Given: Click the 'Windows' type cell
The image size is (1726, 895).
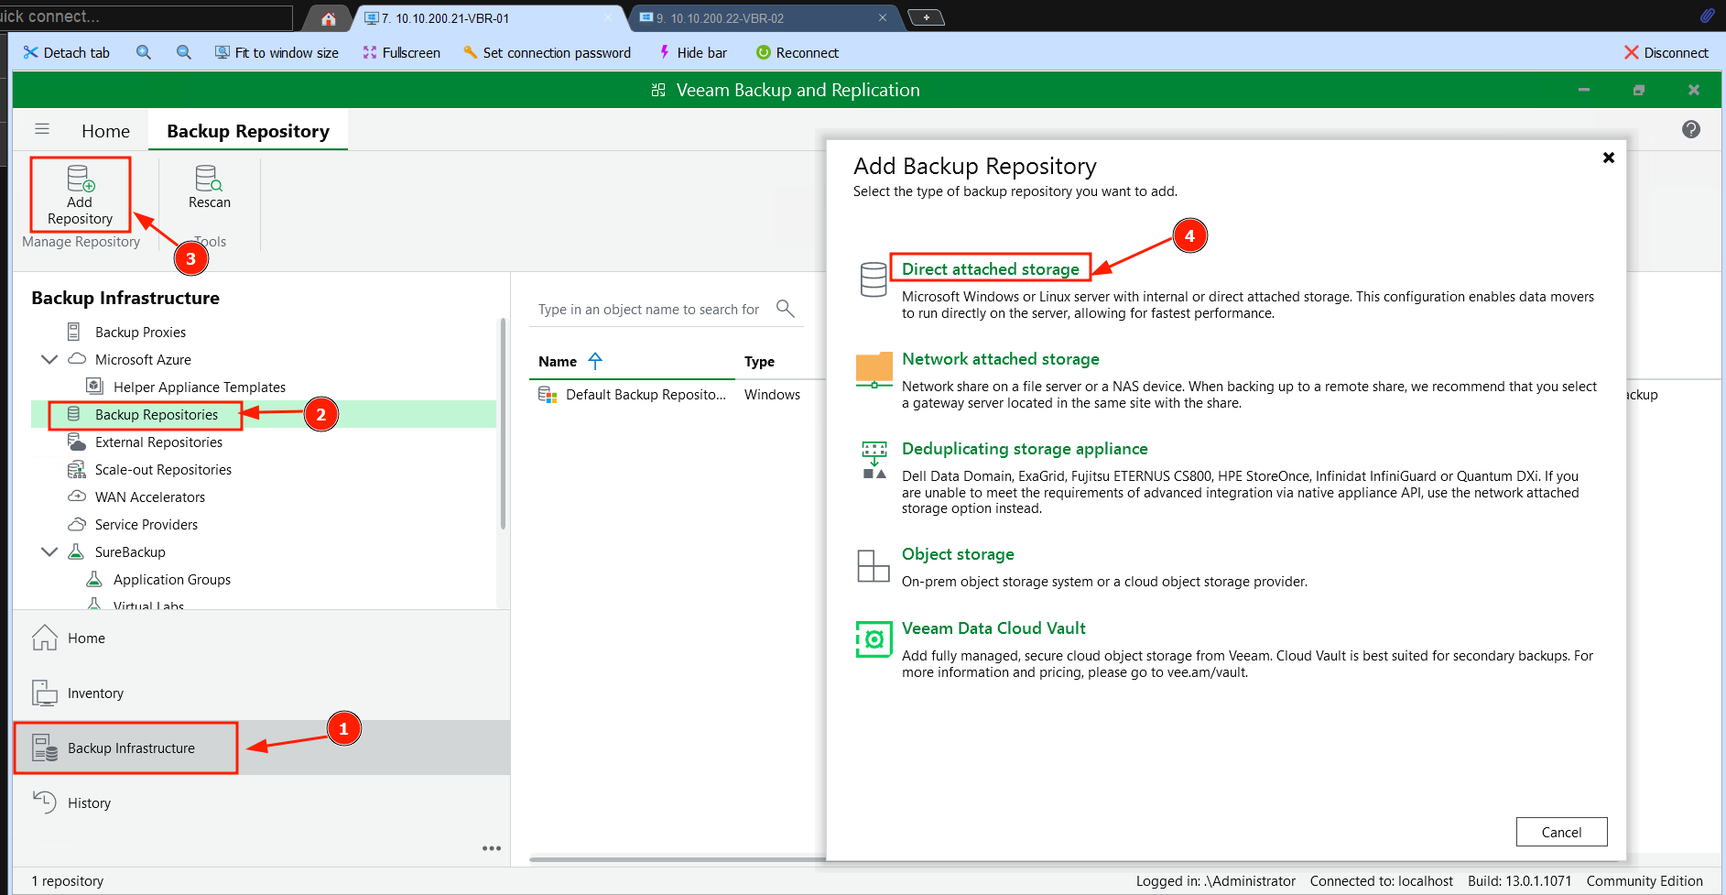Looking at the screenshot, I should click(x=772, y=394).
